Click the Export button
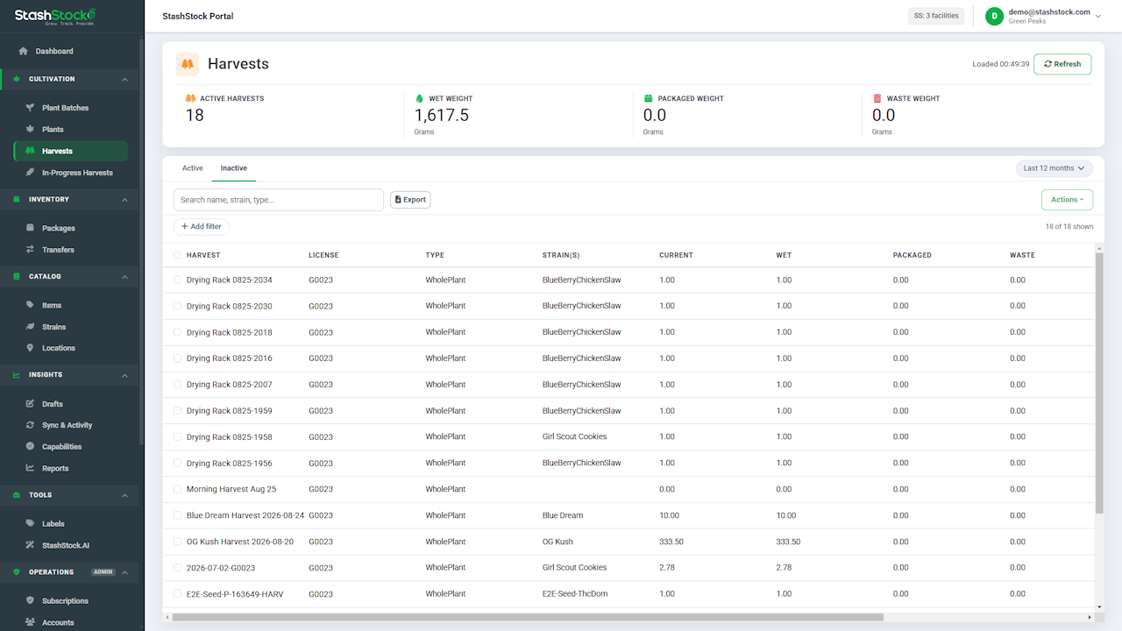This screenshot has height=631, width=1122. [x=410, y=200]
